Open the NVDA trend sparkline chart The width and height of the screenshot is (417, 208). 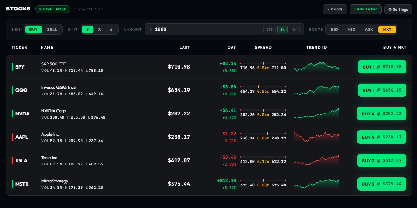(316, 114)
